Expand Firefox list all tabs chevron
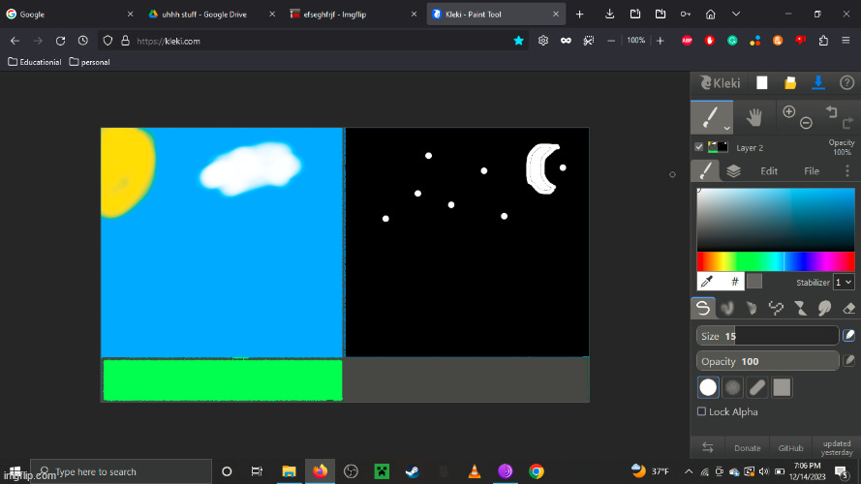Image resolution: width=861 pixels, height=484 pixels. coord(736,15)
